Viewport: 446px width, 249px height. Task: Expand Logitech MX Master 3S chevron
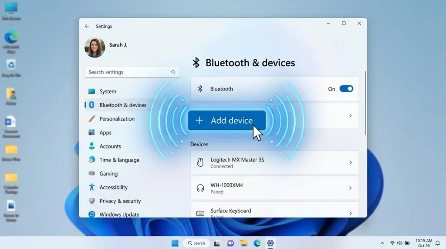[x=351, y=162]
